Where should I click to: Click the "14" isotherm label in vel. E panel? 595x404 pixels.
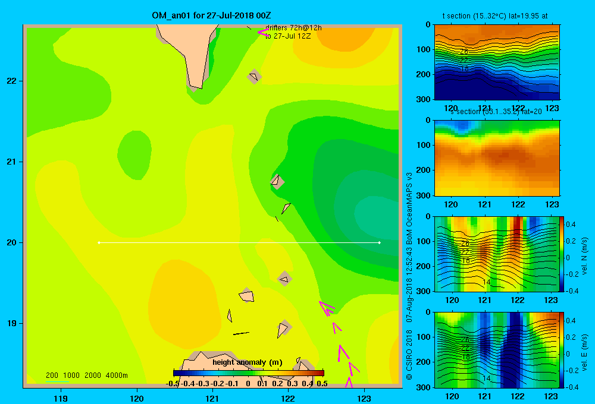[487, 378]
